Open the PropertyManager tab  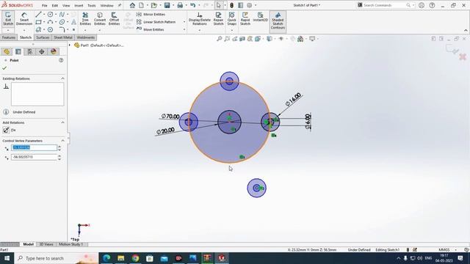[x=18, y=51]
